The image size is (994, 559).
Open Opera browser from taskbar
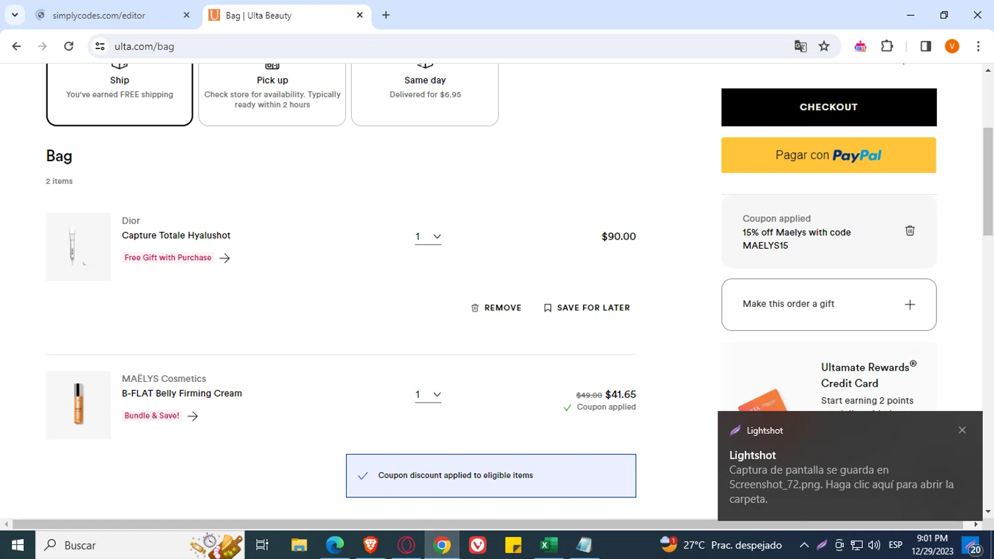[406, 545]
